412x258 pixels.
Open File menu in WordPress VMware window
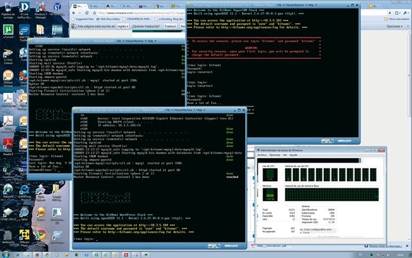pyautogui.click(x=168, y=110)
